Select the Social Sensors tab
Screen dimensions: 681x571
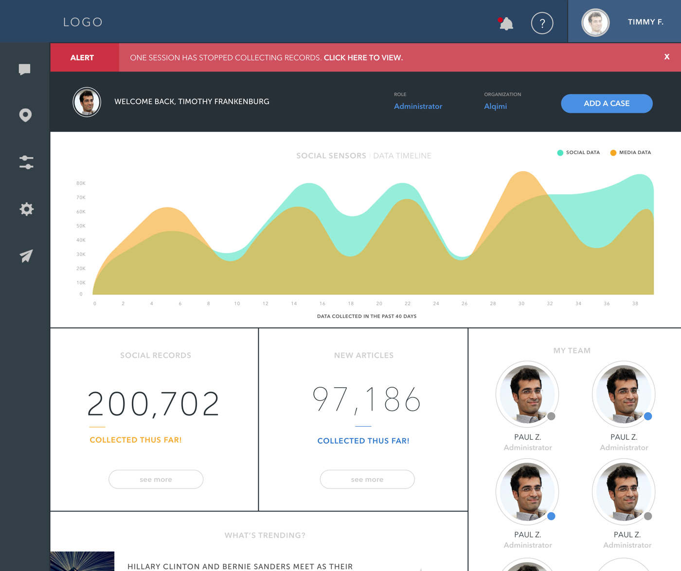pyautogui.click(x=331, y=156)
